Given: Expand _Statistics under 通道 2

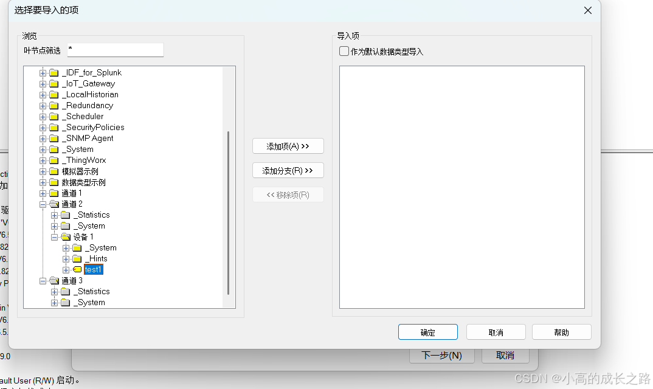Looking at the screenshot, I should click(x=55, y=215).
